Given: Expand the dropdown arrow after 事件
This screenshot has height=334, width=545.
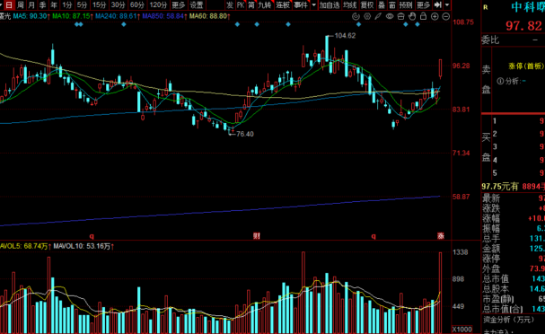Looking at the screenshot, I should (x=314, y=4).
